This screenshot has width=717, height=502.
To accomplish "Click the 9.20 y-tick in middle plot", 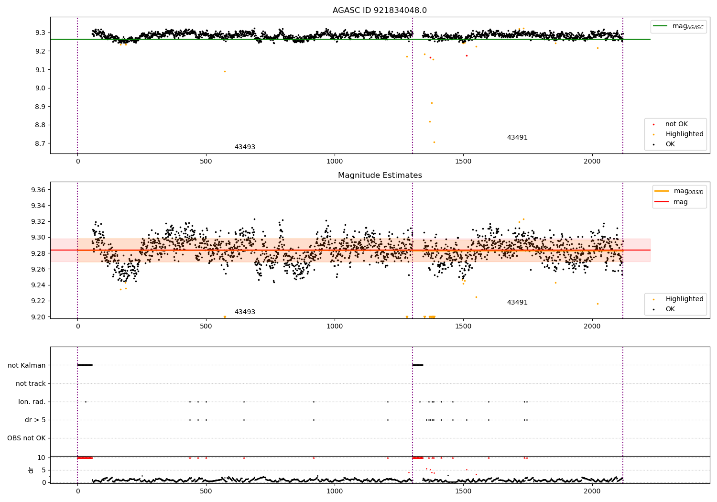I will click(38, 317).
